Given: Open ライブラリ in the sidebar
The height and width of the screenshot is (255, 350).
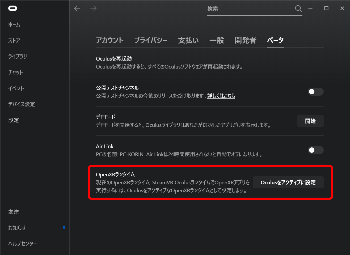Looking at the screenshot, I should (18, 56).
